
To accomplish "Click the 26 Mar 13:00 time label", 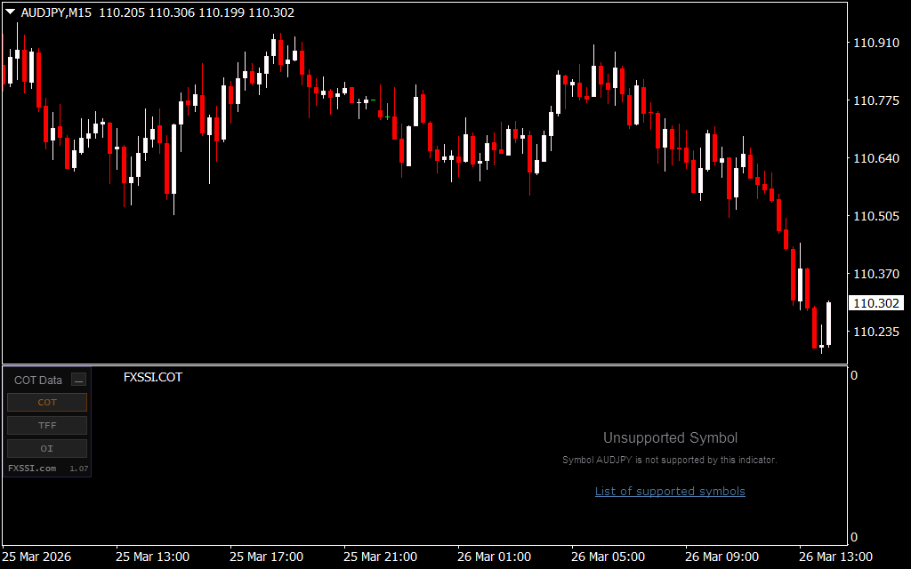I will tap(835, 557).
